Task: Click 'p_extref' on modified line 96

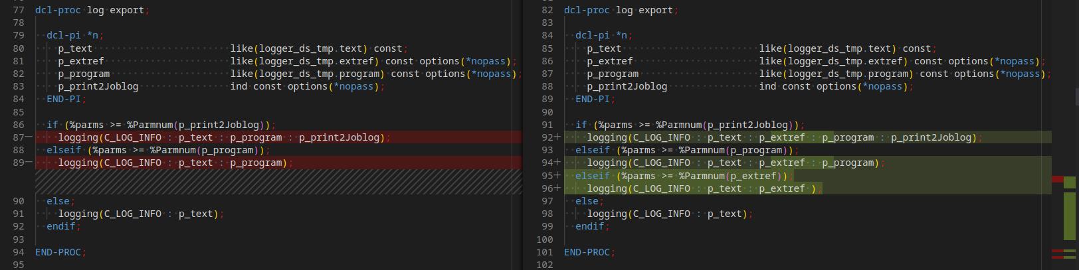Action: point(782,188)
